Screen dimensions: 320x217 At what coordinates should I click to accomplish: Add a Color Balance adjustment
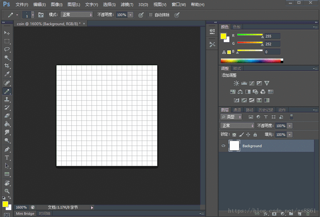tap(240, 92)
